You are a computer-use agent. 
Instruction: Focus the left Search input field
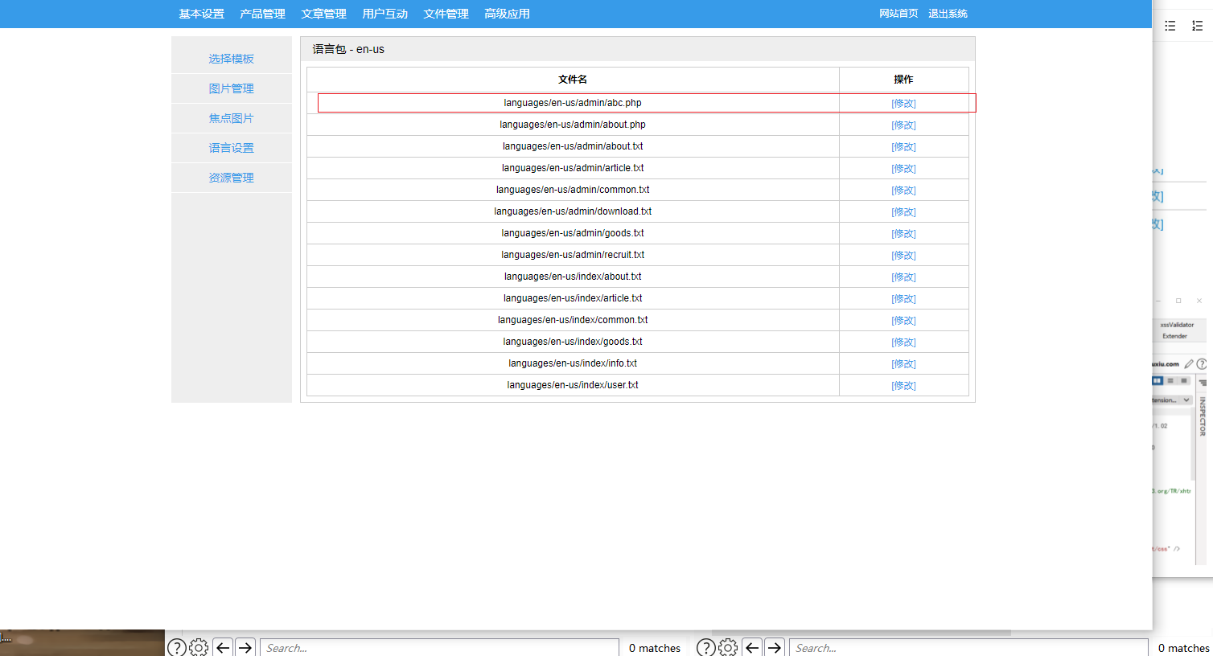click(x=439, y=648)
